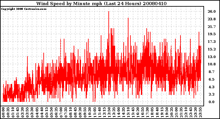The width and height of the screenshot is (220, 119).
Task: Click the 09:20 time label
Action: (x=80, y=112)
